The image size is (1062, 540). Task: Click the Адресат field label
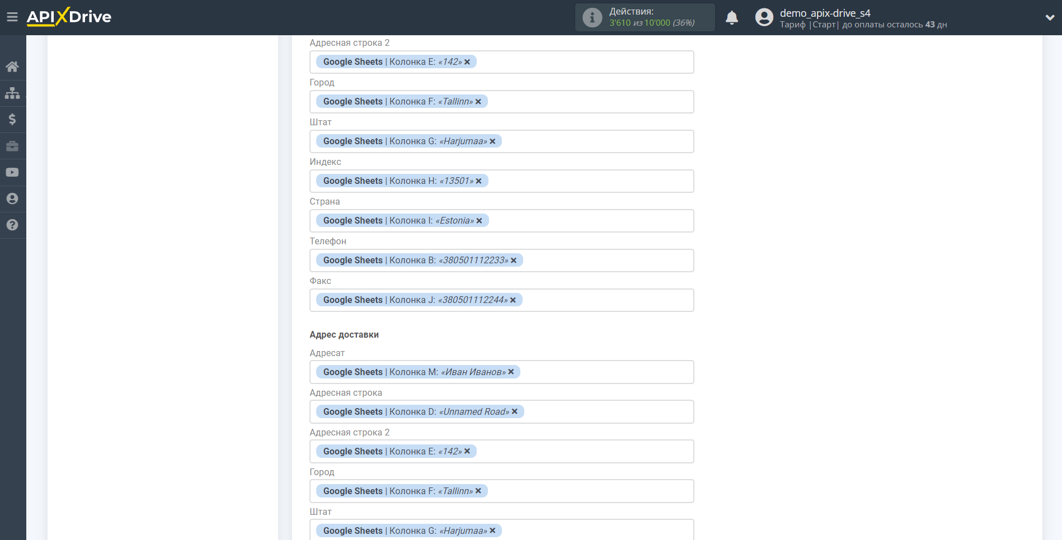327,353
